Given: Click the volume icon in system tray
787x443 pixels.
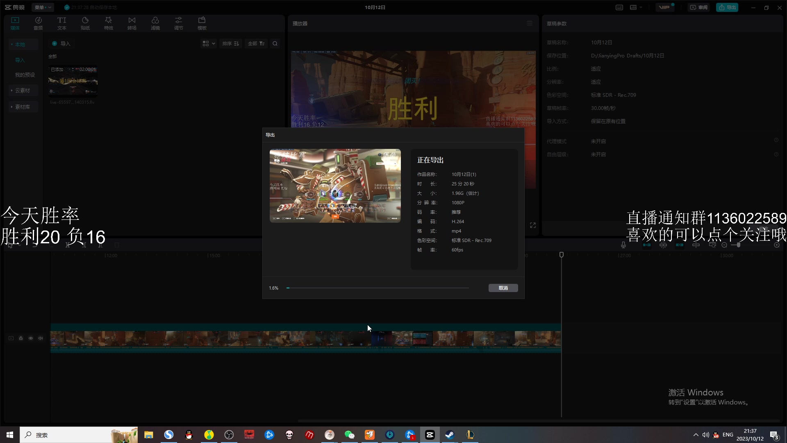Looking at the screenshot, I should click(705, 435).
